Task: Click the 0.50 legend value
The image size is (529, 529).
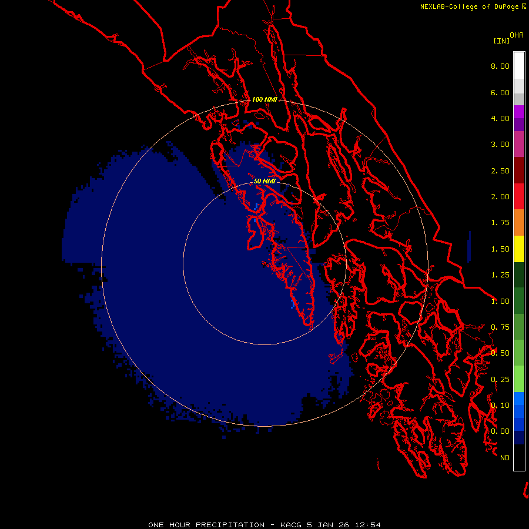Action: (500, 353)
